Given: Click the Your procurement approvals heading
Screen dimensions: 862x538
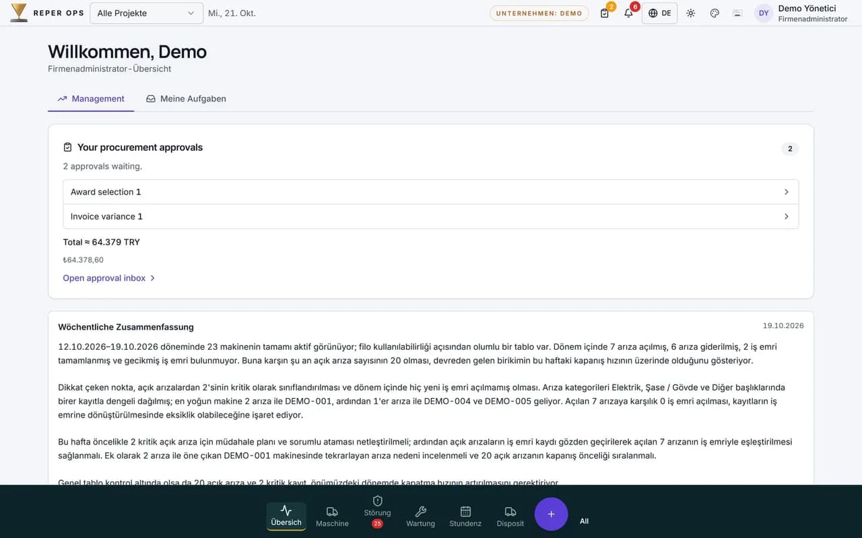Looking at the screenshot, I should pos(140,147).
